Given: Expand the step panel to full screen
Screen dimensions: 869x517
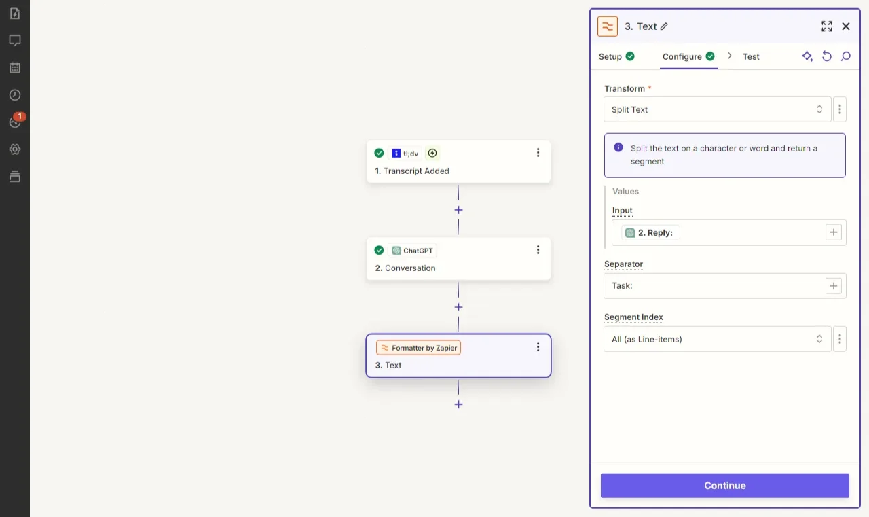Looking at the screenshot, I should pos(826,26).
